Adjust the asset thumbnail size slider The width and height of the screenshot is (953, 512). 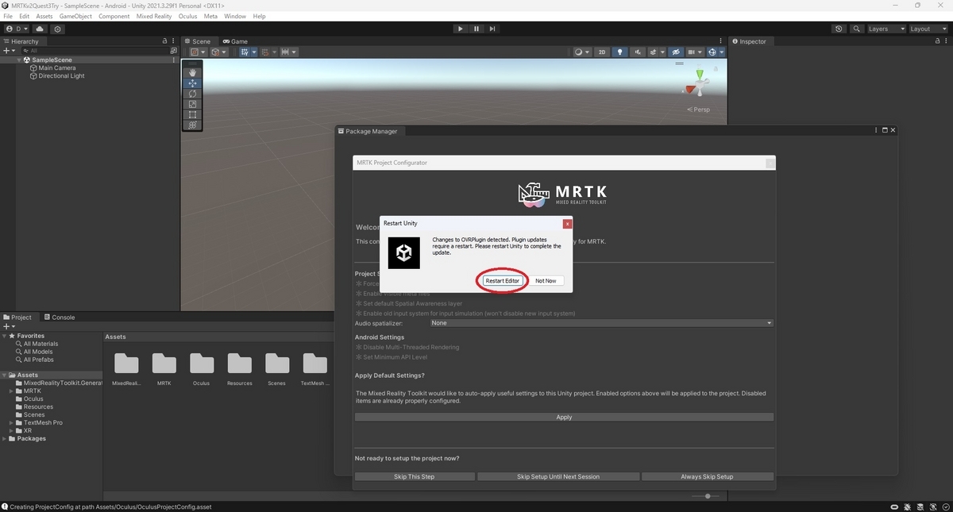pyautogui.click(x=709, y=496)
